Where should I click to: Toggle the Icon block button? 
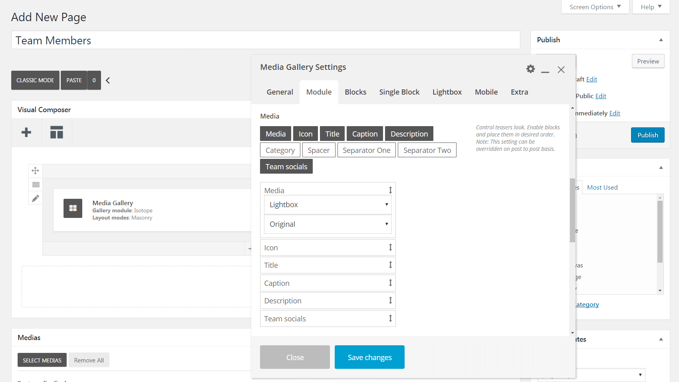(x=306, y=134)
